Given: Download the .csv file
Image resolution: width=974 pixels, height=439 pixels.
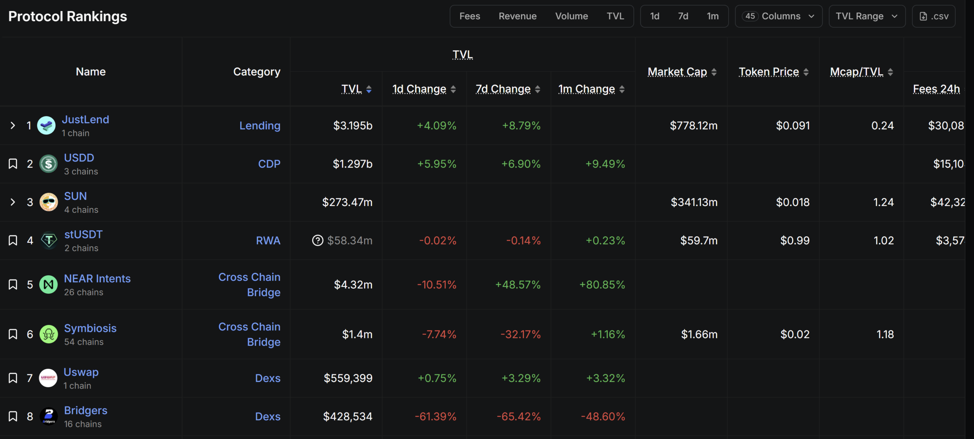Looking at the screenshot, I should [934, 16].
